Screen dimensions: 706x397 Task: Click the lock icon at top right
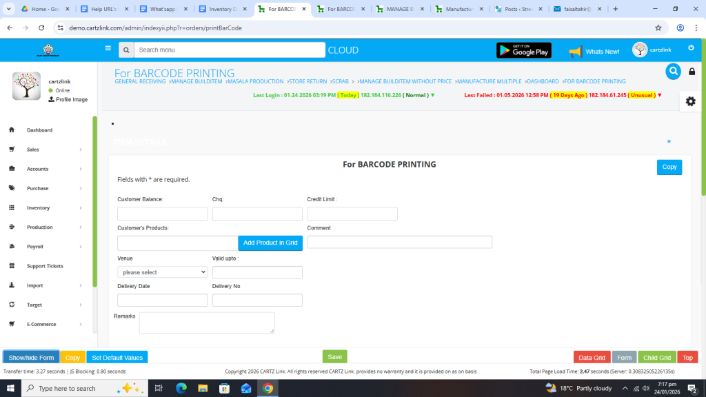pos(692,72)
